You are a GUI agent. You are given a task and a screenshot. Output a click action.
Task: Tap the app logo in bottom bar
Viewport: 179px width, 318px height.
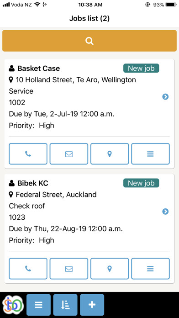[x=13, y=305]
